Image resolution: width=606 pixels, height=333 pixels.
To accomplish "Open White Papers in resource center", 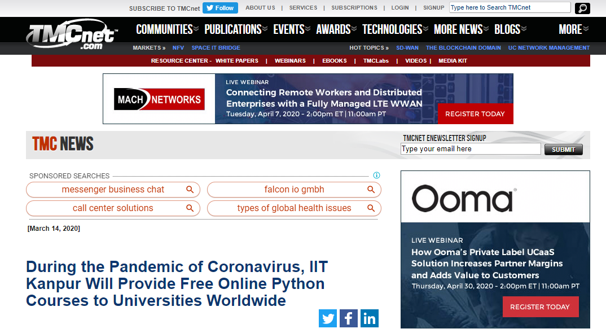I will pos(237,61).
